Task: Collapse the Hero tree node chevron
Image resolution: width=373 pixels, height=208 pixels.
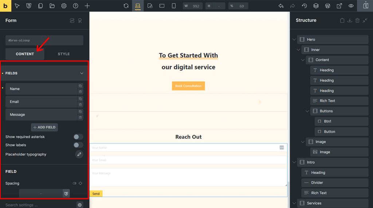Action: [x=294, y=39]
